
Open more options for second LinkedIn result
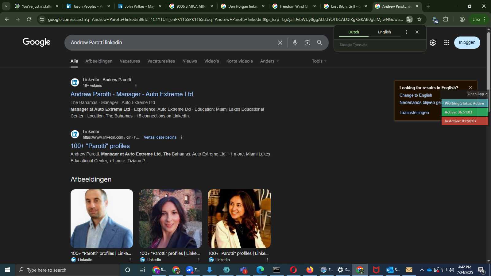[x=182, y=137]
